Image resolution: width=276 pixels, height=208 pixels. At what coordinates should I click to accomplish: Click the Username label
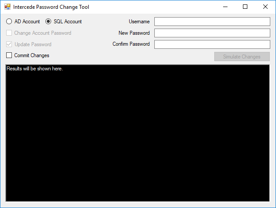pyautogui.click(x=139, y=22)
